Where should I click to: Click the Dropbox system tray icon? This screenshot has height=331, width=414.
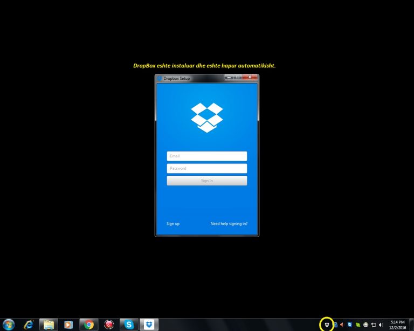point(327,325)
